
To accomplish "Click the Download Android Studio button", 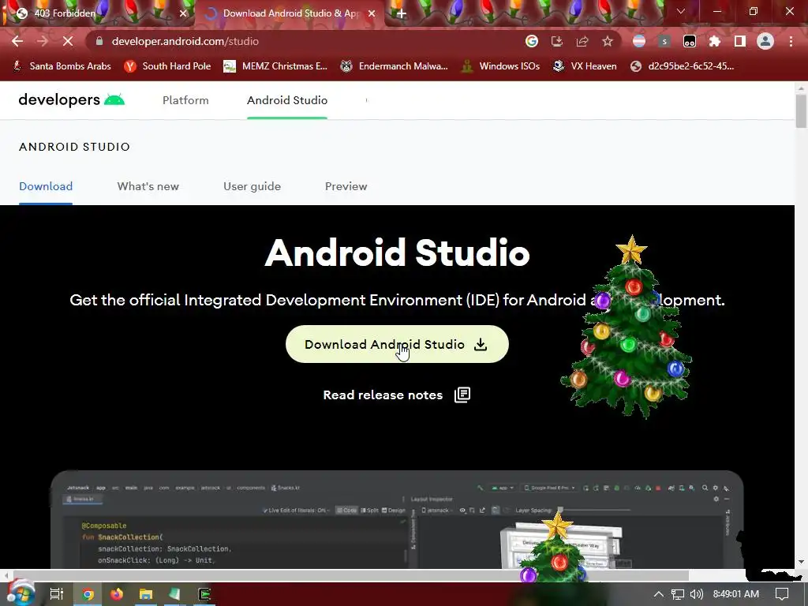I will [397, 344].
